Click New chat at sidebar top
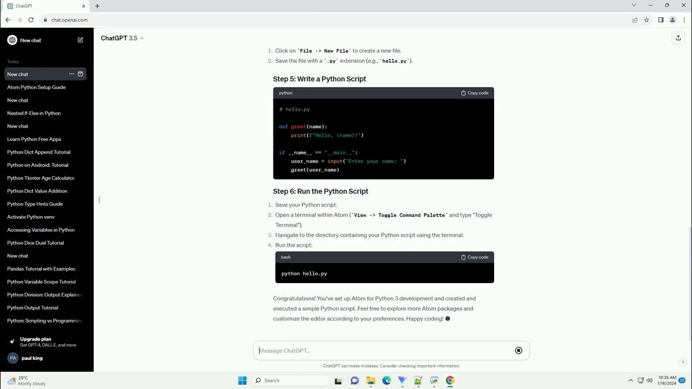The height and width of the screenshot is (389, 692). (45, 41)
